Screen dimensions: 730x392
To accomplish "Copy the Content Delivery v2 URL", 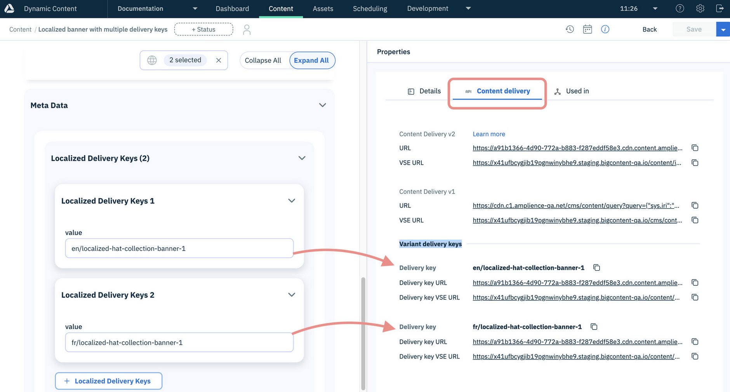I will click(695, 148).
